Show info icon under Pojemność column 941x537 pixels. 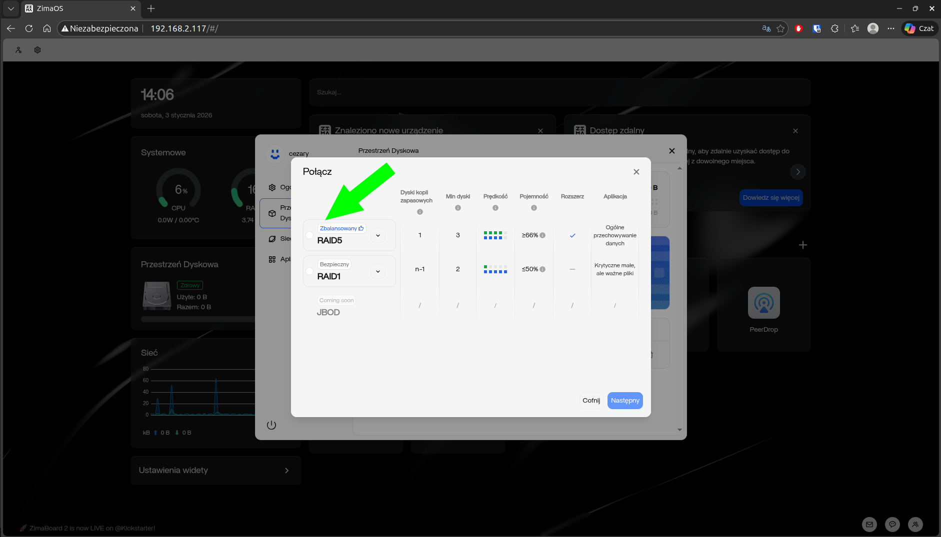(533, 208)
